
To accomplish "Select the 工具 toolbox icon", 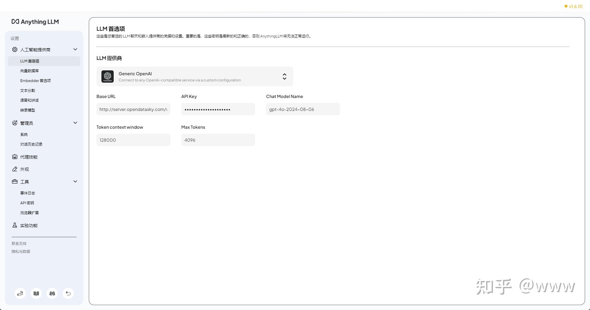I will 14,182.
